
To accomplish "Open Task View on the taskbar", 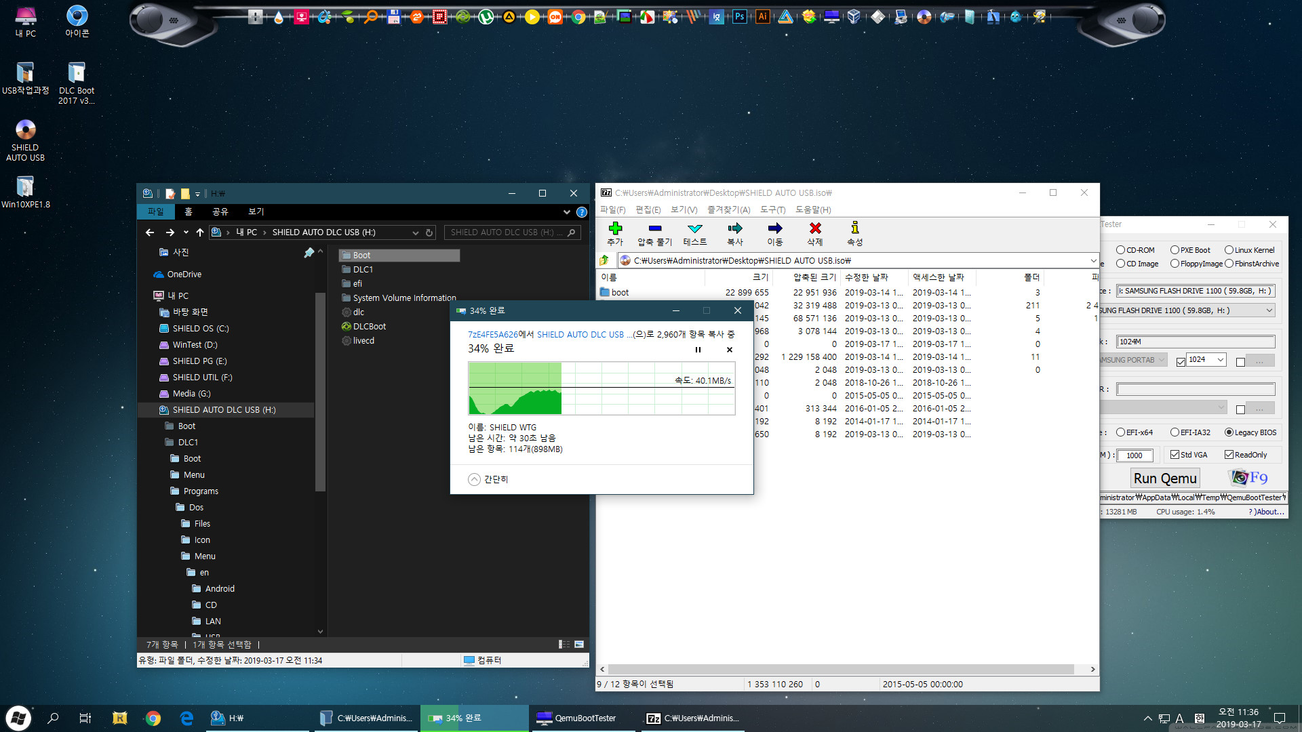I will tap(85, 718).
